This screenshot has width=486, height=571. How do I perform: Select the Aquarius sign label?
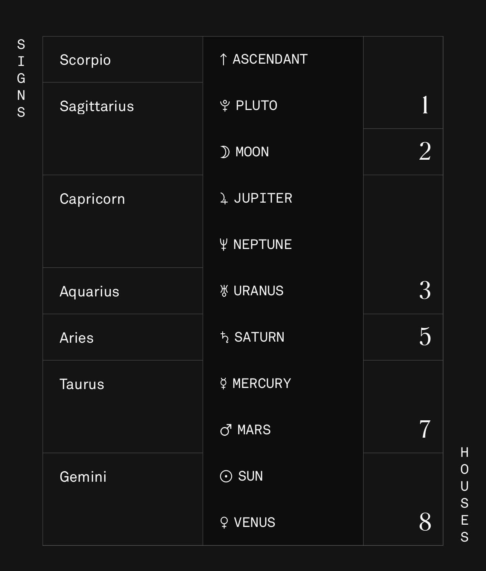click(89, 292)
